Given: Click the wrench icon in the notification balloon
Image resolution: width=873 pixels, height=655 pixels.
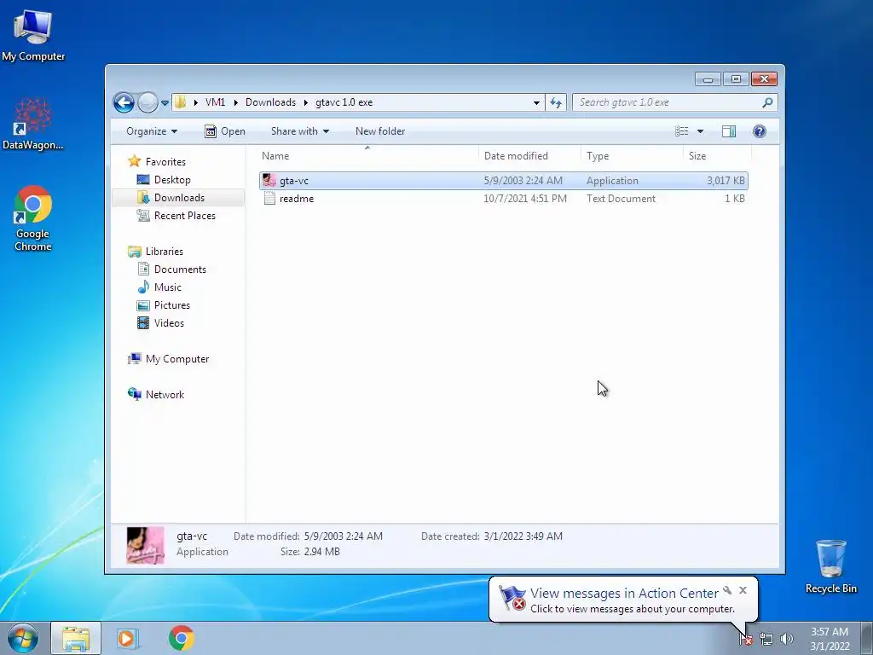Looking at the screenshot, I should [x=727, y=590].
